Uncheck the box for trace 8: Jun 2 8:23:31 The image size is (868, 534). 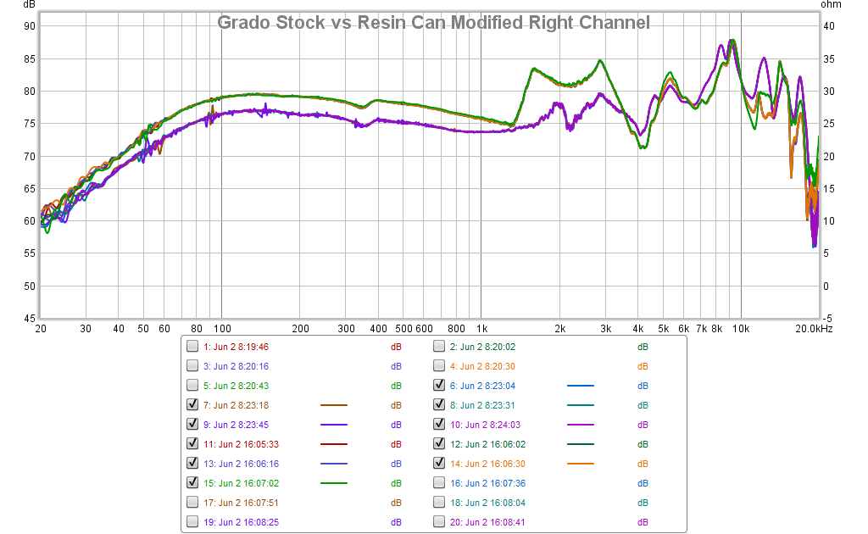pos(439,404)
